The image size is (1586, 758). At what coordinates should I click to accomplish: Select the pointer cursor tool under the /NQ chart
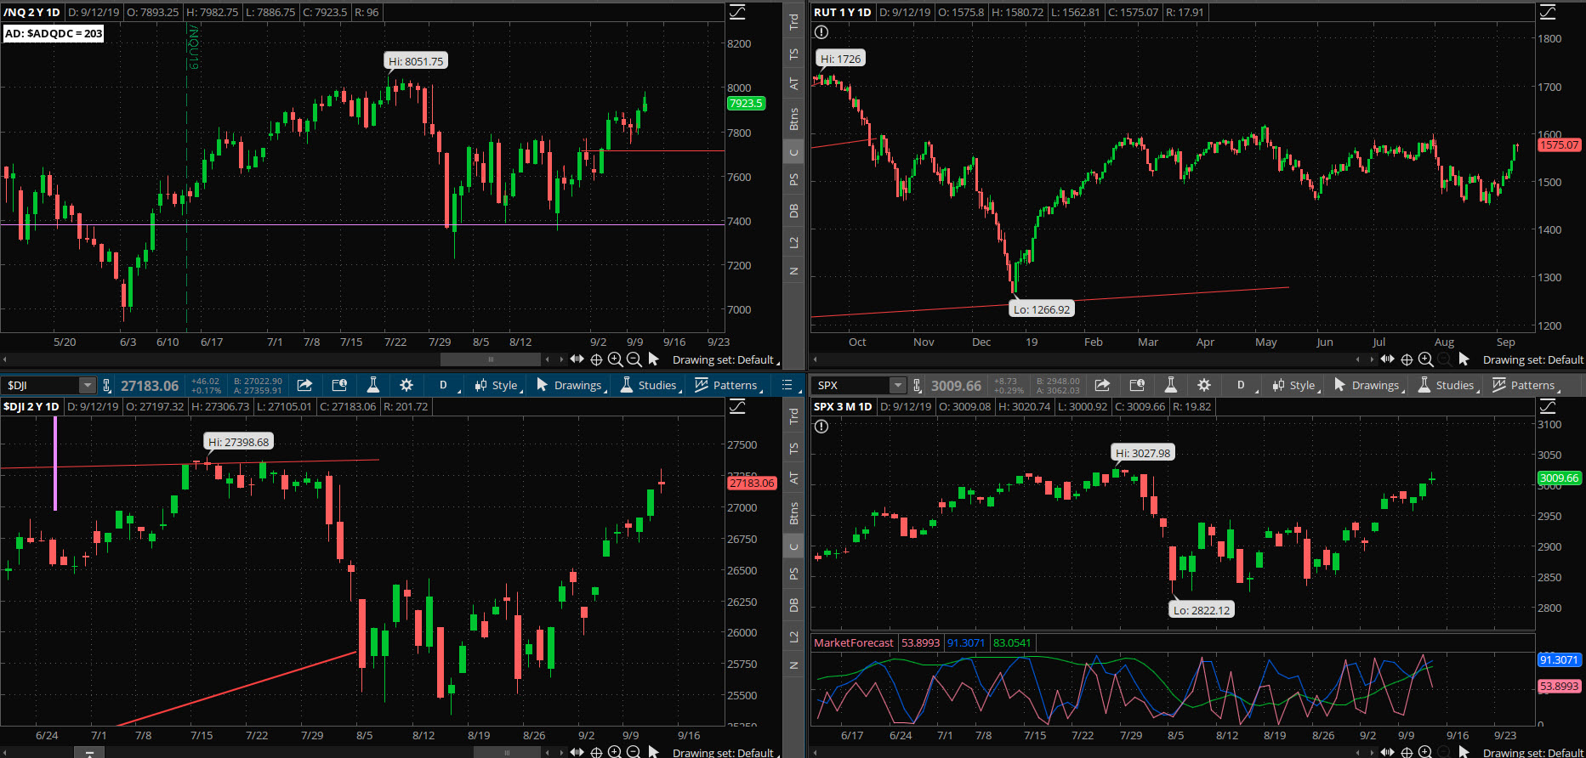tap(653, 359)
